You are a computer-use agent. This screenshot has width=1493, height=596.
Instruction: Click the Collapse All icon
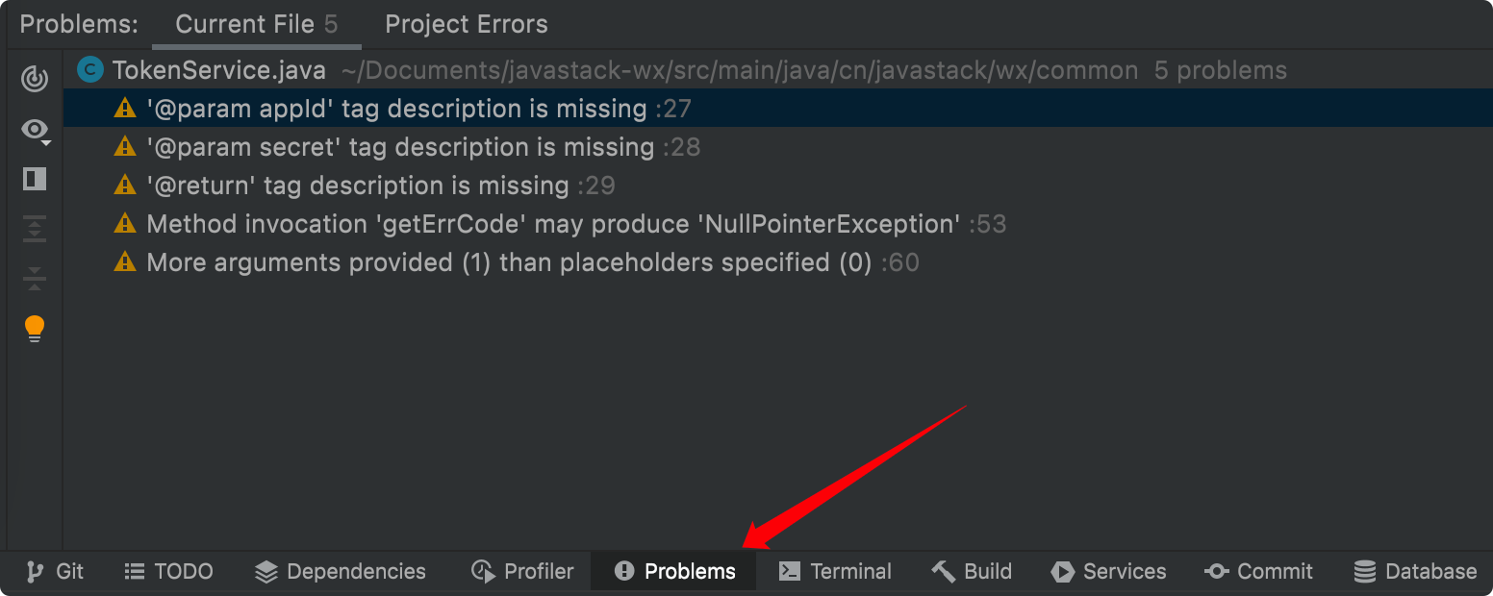pyautogui.click(x=35, y=279)
